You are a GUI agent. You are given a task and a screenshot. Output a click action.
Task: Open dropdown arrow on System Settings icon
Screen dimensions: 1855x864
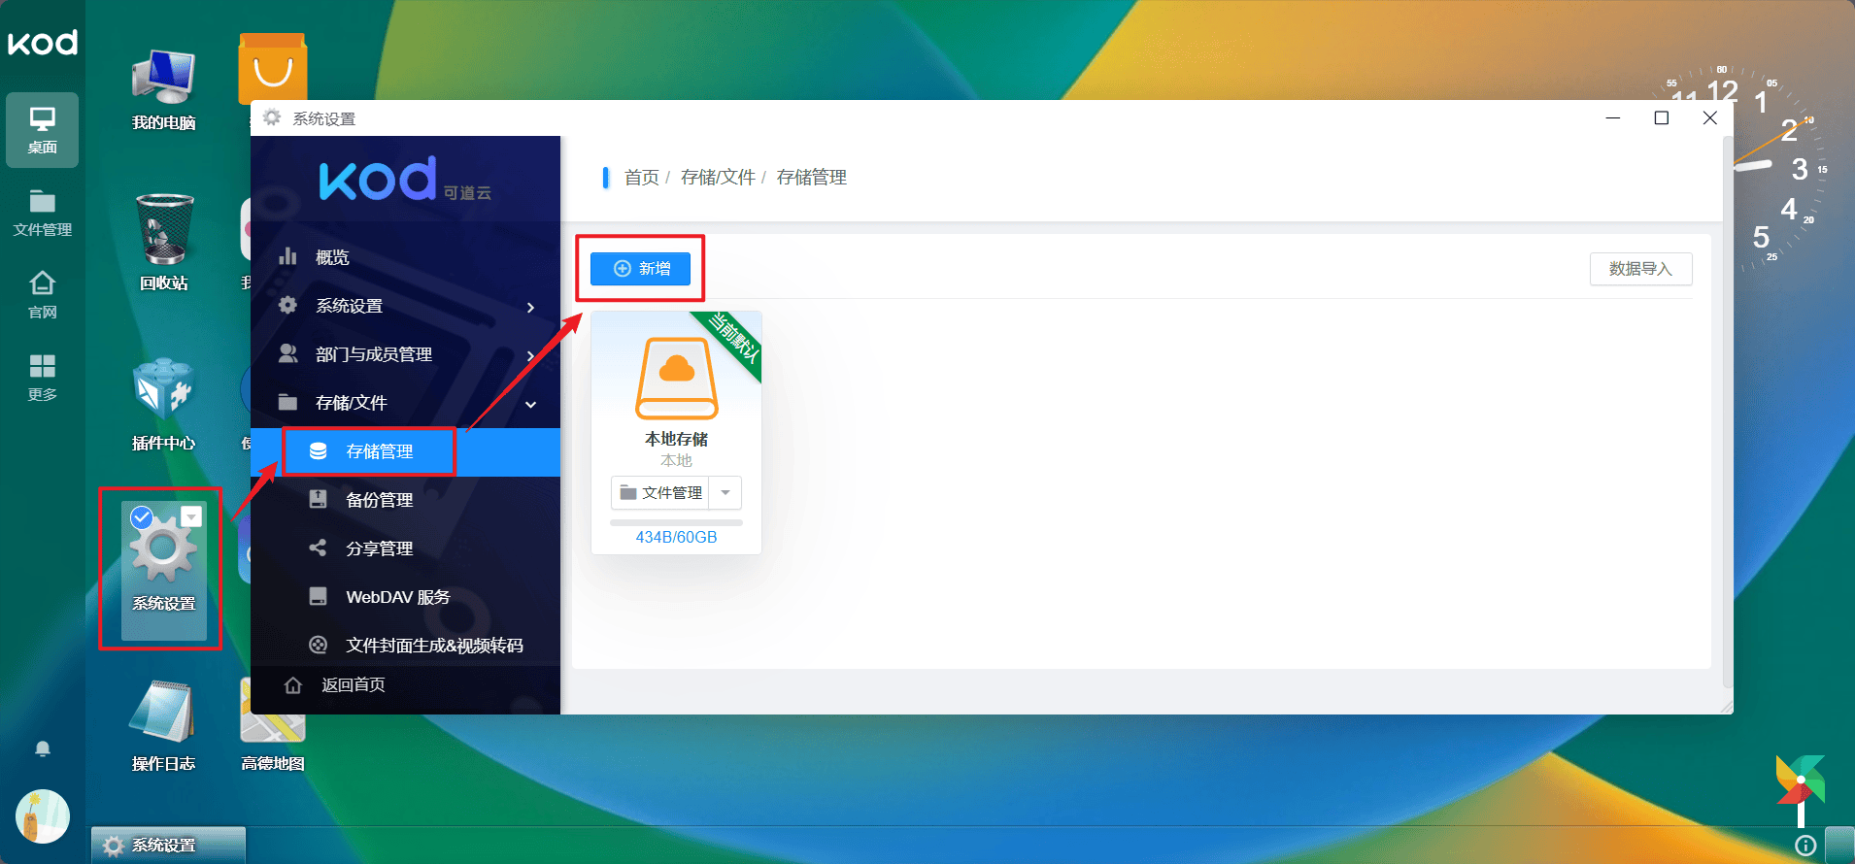coord(191,516)
